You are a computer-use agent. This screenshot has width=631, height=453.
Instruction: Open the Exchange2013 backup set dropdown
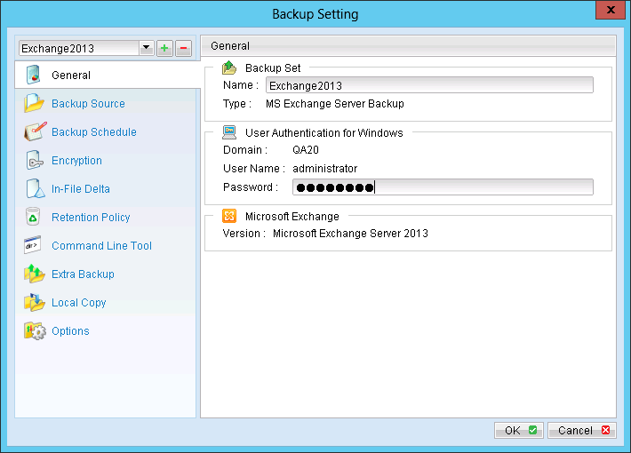click(146, 48)
